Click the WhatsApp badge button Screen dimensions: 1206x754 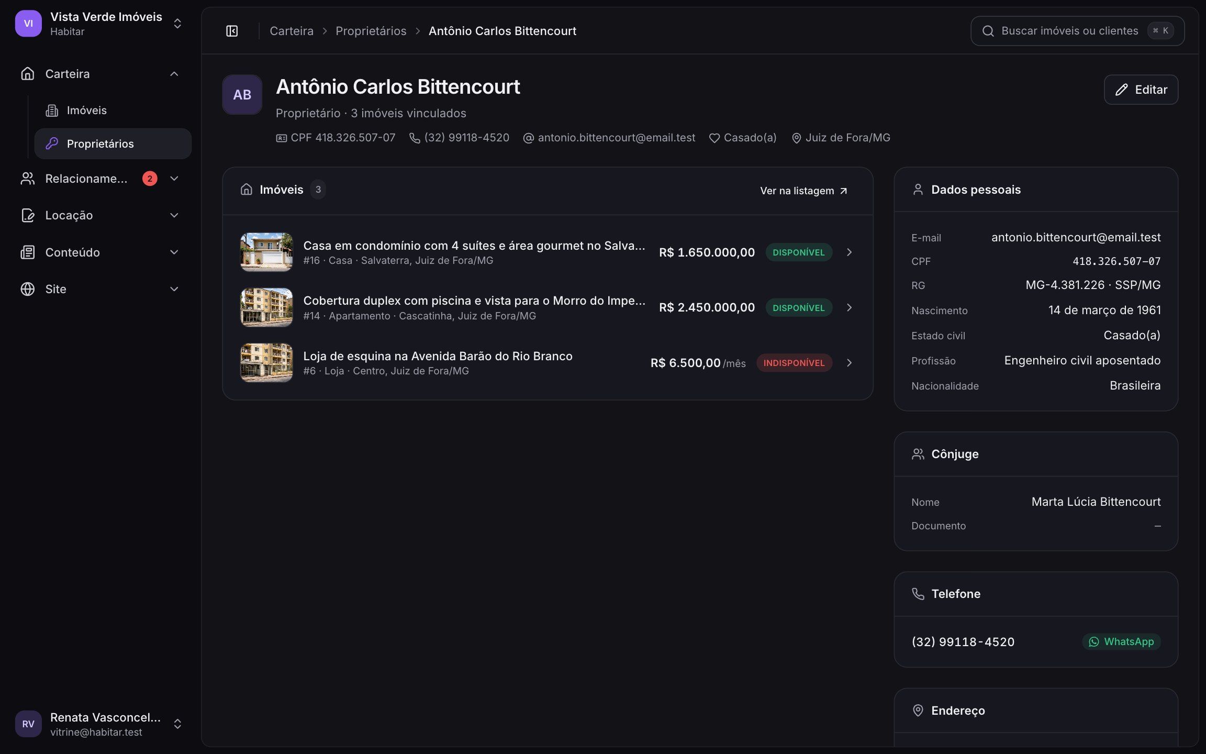tap(1121, 641)
